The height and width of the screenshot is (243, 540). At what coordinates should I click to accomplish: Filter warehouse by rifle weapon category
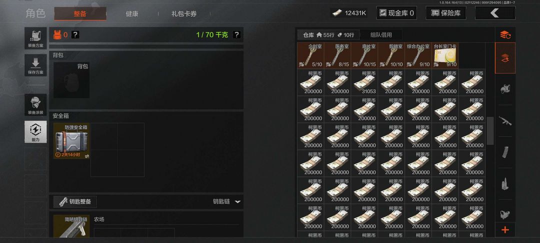pyautogui.click(x=505, y=121)
